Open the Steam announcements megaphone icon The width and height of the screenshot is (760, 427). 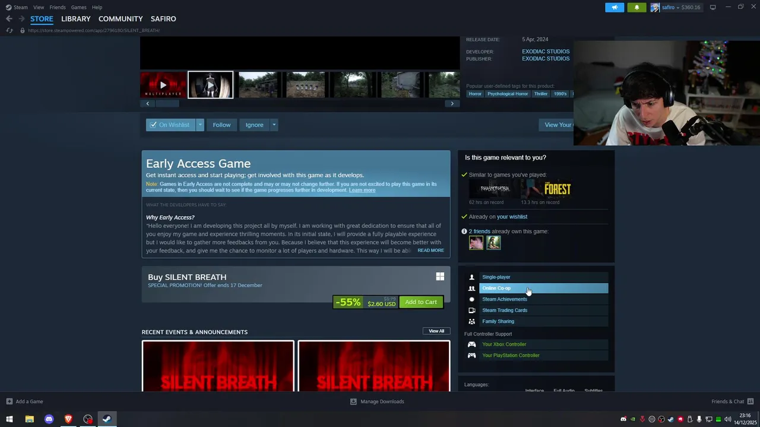coord(615,7)
